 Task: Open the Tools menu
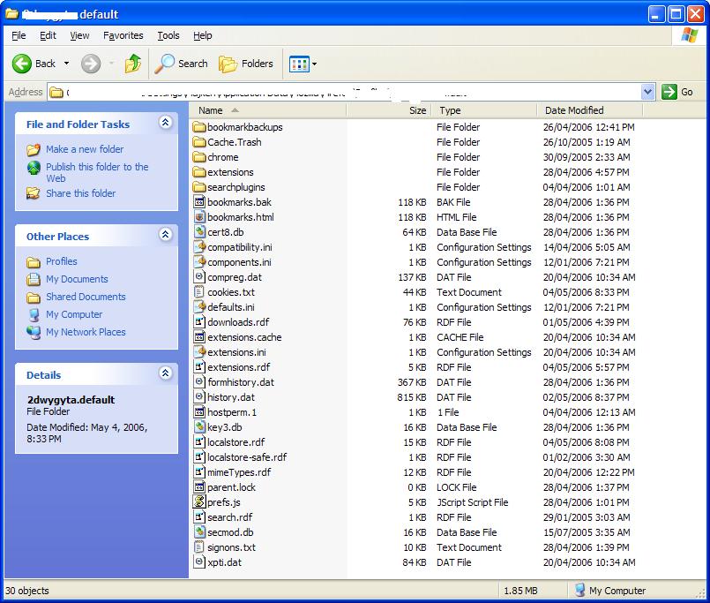168,35
